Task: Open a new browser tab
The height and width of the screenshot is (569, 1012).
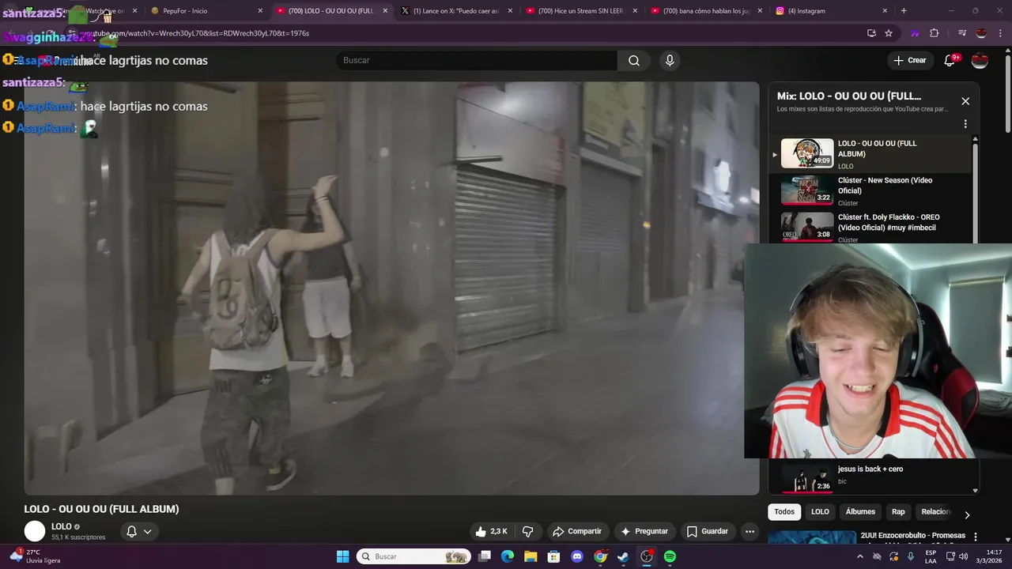Action: (x=904, y=11)
